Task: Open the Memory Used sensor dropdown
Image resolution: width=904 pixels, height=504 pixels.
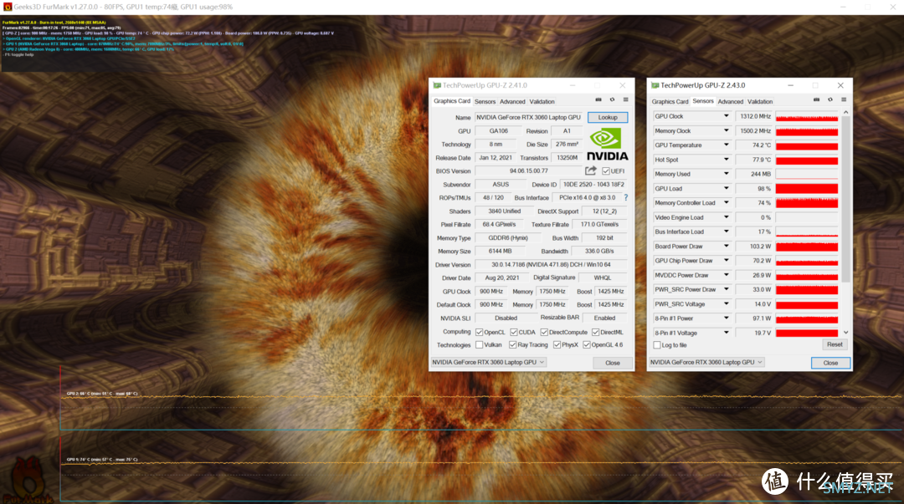Action: 726,174
